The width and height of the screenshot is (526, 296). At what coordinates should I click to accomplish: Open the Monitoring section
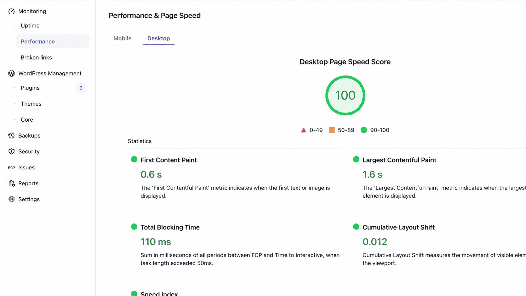coord(32,11)
